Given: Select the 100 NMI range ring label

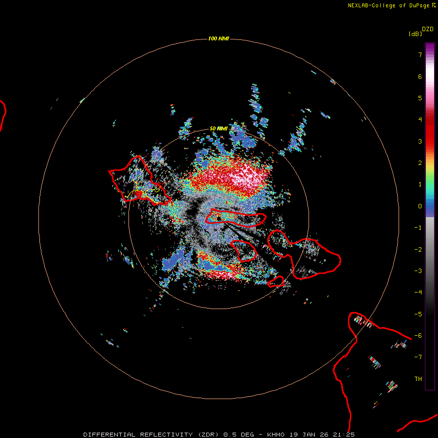Looking at the screenshot, I should tap(219, 38).
